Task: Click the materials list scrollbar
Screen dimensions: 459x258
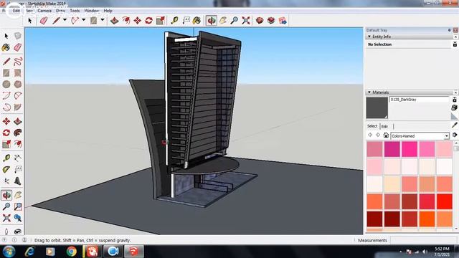Action: click(x=456, y=186)
